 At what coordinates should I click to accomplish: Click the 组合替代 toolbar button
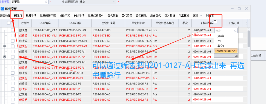click(156, 16)
